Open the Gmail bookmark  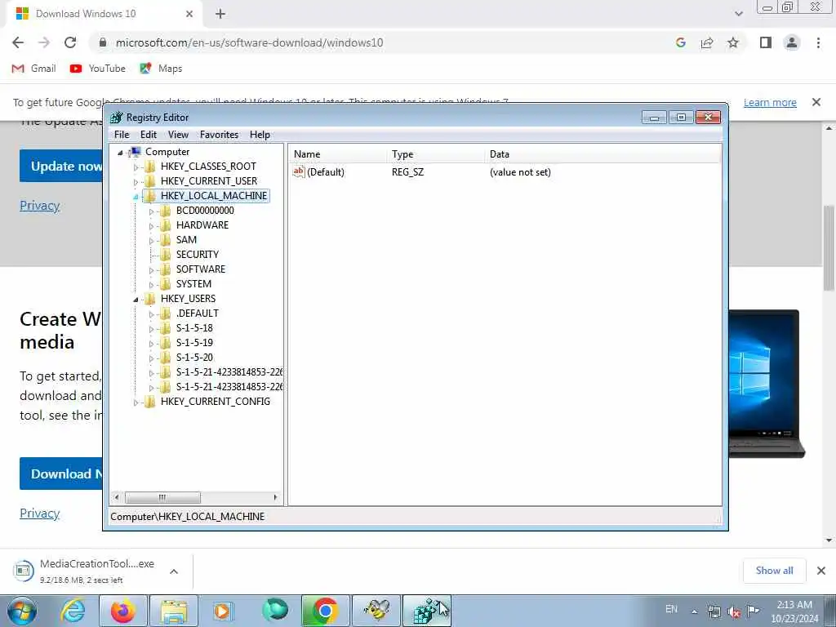(34, 69)
